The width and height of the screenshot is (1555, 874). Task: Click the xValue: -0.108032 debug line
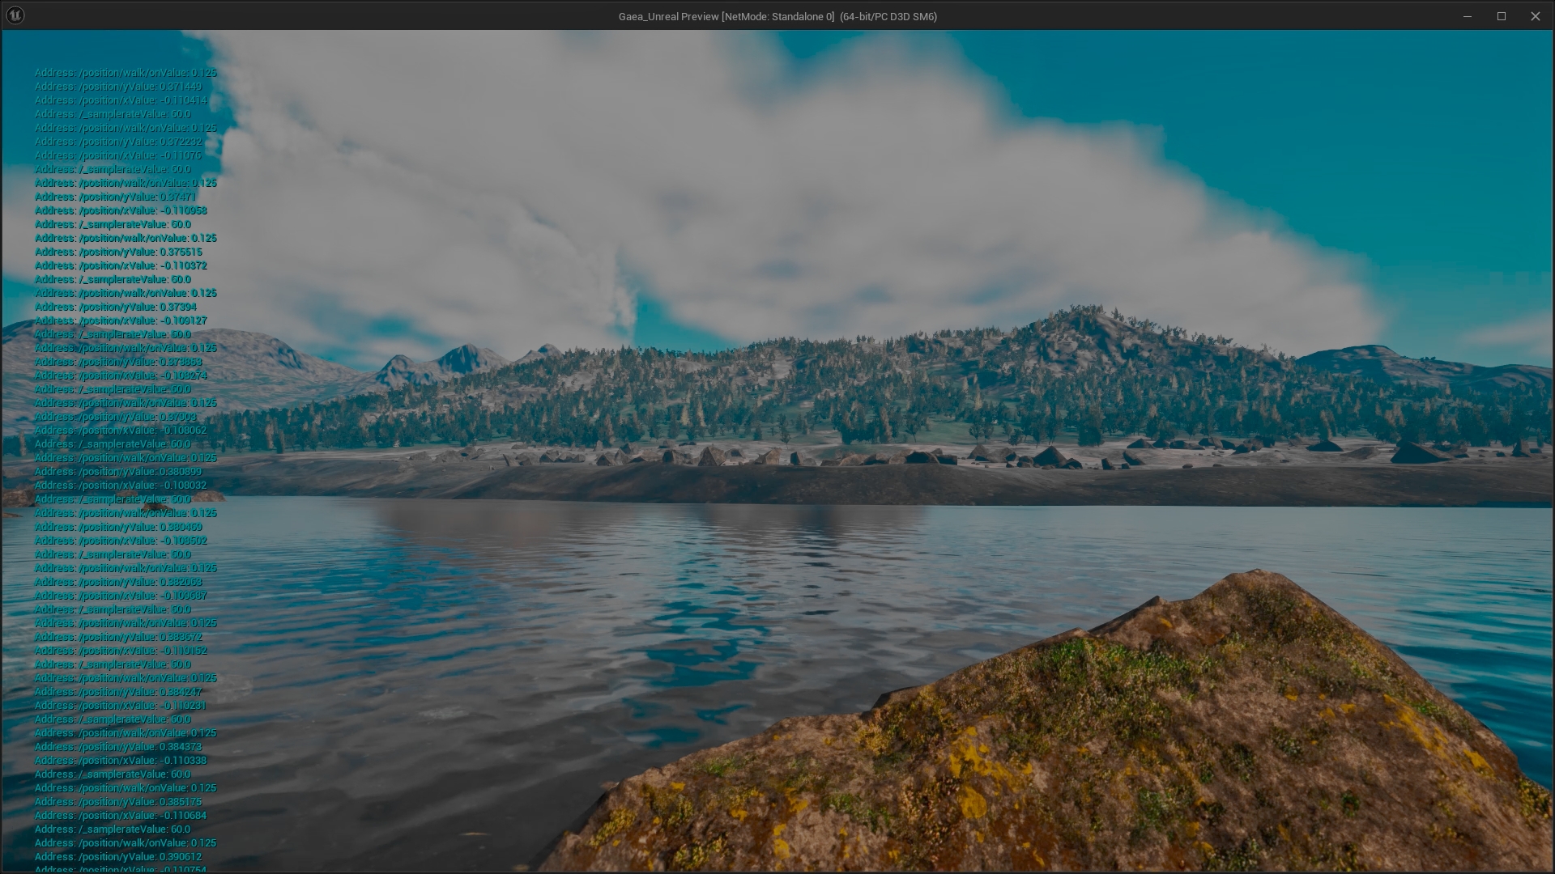point(121,486)
